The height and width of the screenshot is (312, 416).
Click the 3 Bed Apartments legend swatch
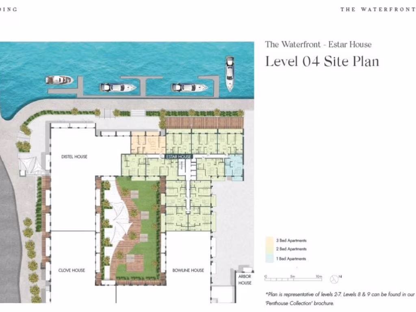tap(269, 240)
